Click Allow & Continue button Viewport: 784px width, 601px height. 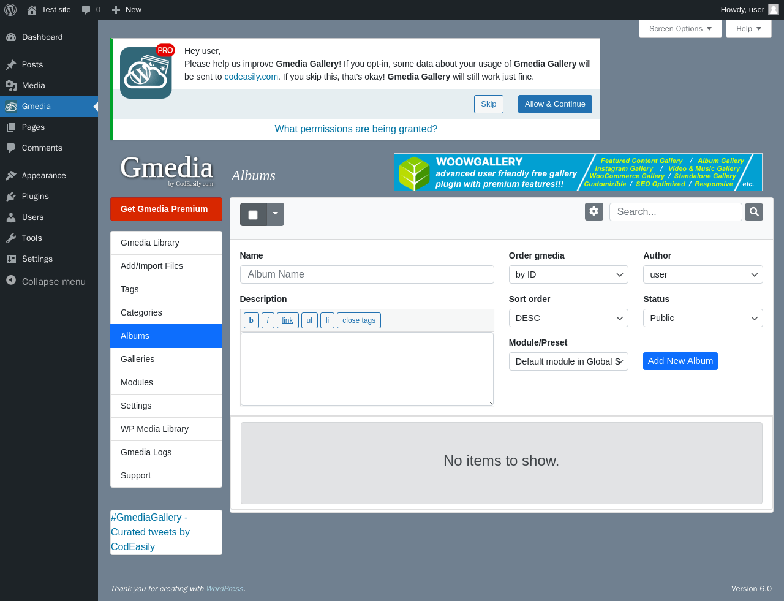point(555,104)
